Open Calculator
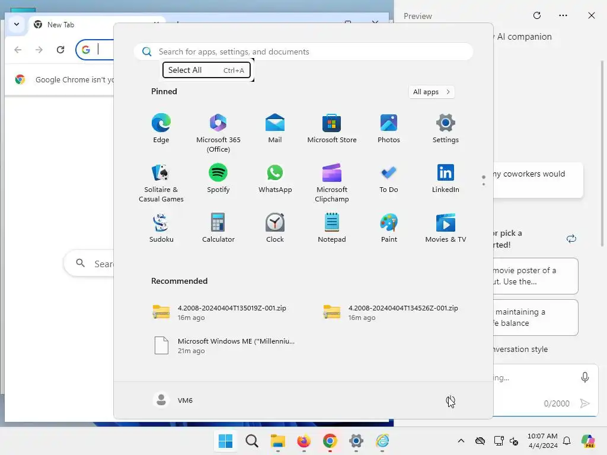607x455 pixels. [x=218, y=228]
